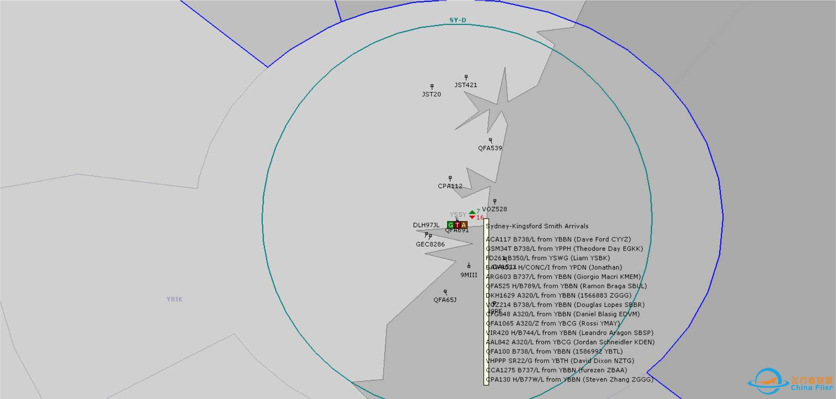
Task: Click the JST20 aircraft marker
Action: 432,86
